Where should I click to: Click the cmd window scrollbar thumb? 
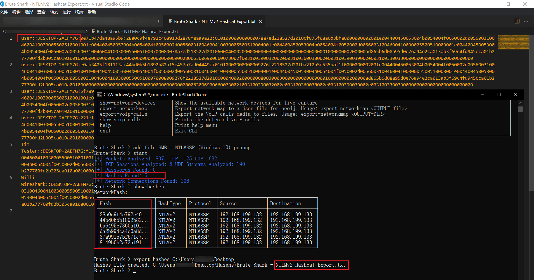tap(521, 109)
